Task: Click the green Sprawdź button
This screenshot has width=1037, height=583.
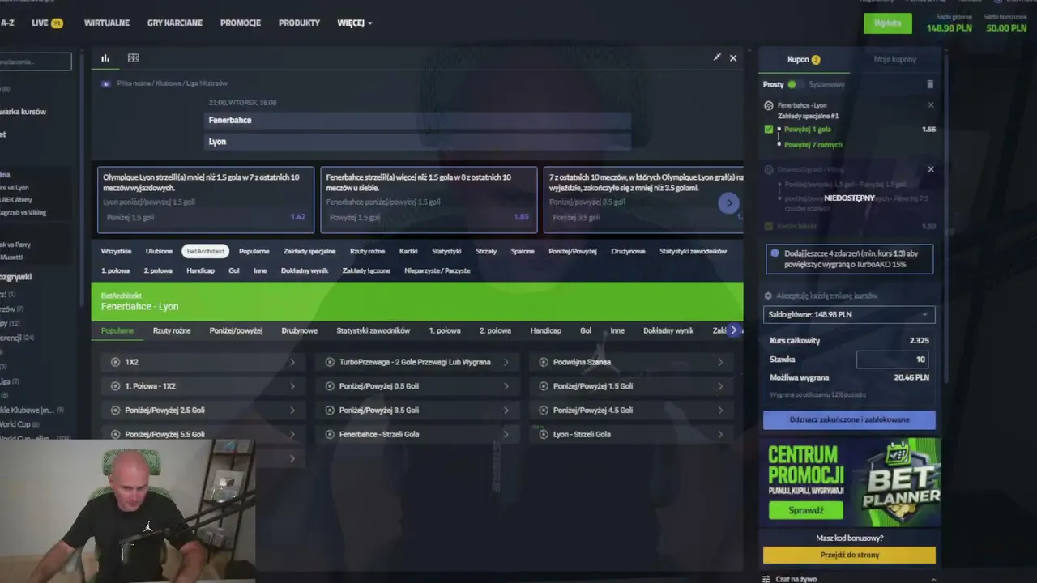Action: tap(805, 510)
